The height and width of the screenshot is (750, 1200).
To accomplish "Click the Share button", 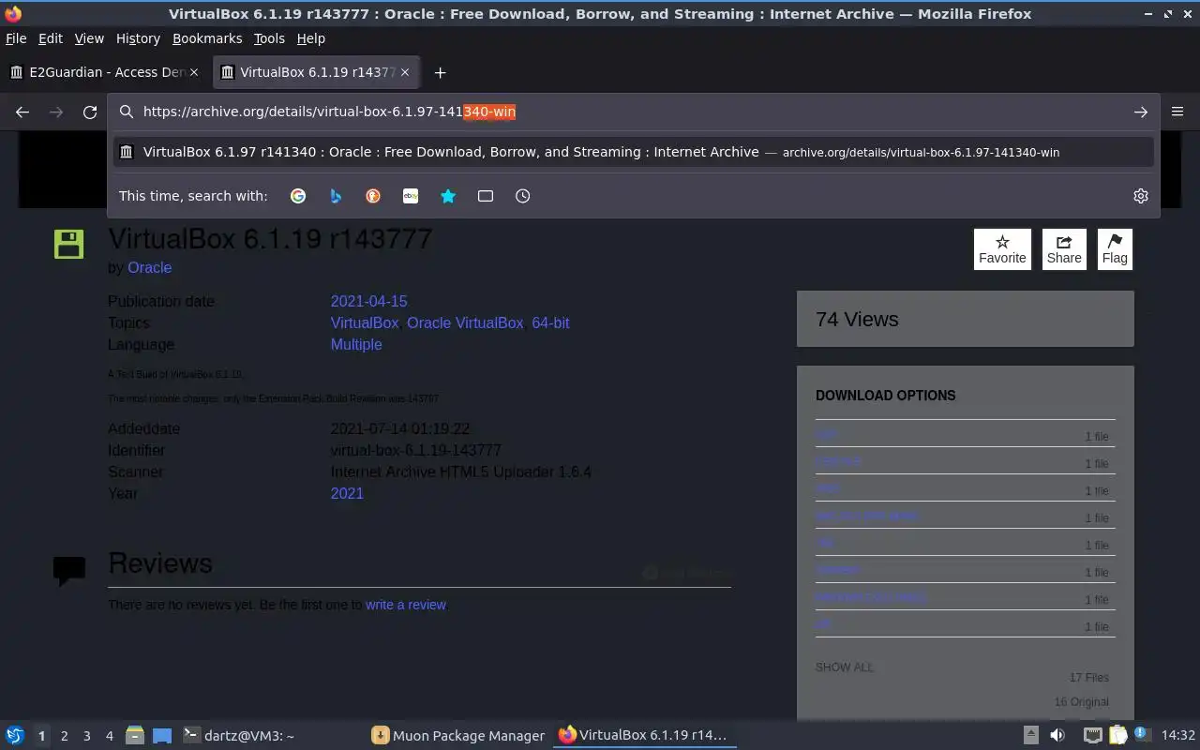I will coord(1064,249).
